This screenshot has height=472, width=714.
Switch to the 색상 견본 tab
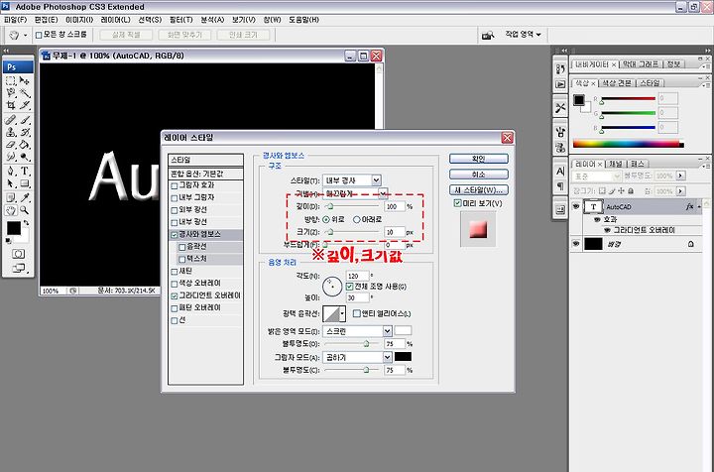(x=617, y=83)
